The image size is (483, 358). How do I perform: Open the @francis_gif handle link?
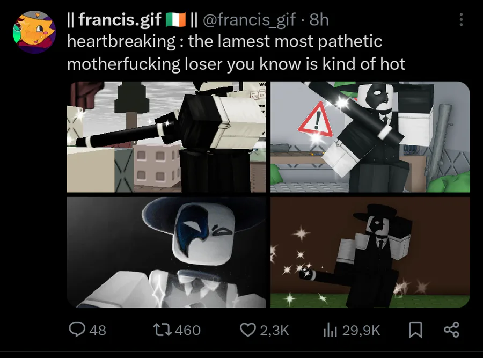point(249,20)
